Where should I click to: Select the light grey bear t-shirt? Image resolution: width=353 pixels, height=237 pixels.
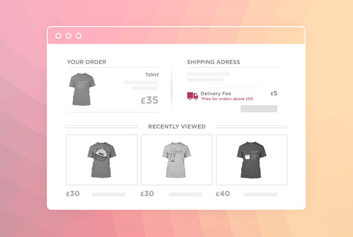tap(176, 160)
